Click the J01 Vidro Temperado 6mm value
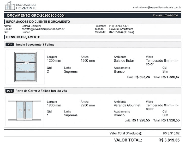This screenshot has width=185, height=145. pos(162,62)
